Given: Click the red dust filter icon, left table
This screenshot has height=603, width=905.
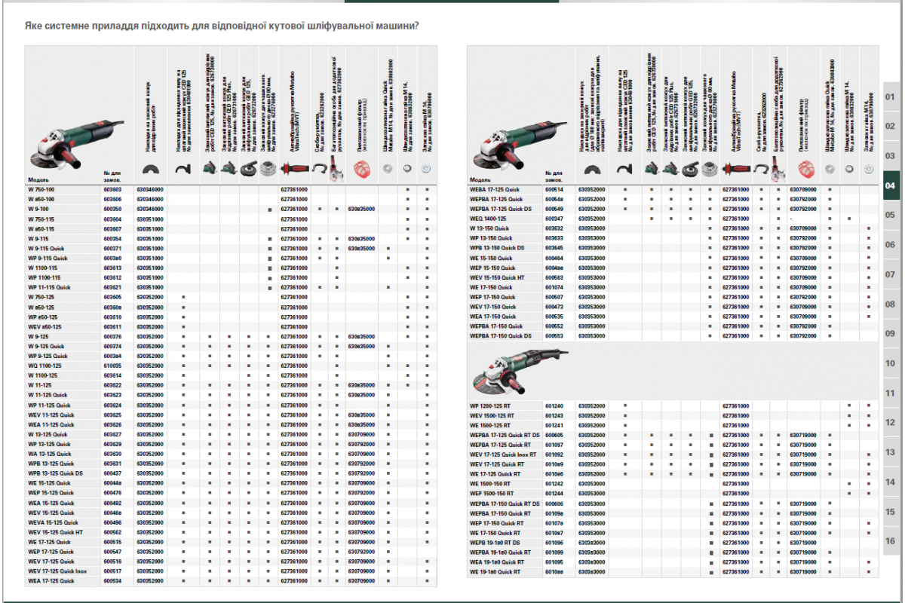Looking at the screenshot, I should tap(361, 169).
